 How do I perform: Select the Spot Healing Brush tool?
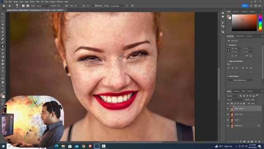(2, 39)
